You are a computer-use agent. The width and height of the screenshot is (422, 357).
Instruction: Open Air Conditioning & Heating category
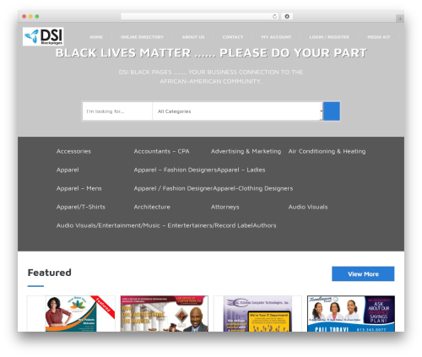(327, 151)
